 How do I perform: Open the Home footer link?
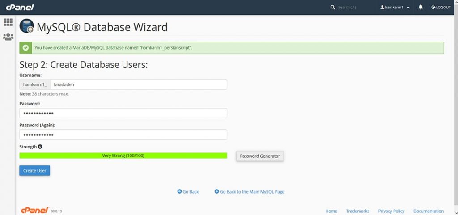[331, 211]
